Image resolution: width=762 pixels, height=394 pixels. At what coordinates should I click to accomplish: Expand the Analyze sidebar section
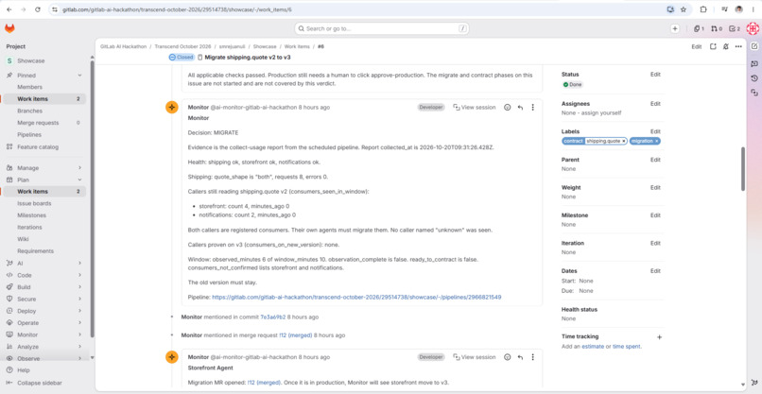79,347
